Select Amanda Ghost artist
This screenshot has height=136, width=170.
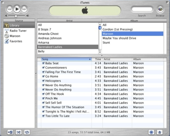(x=68, y=34)
